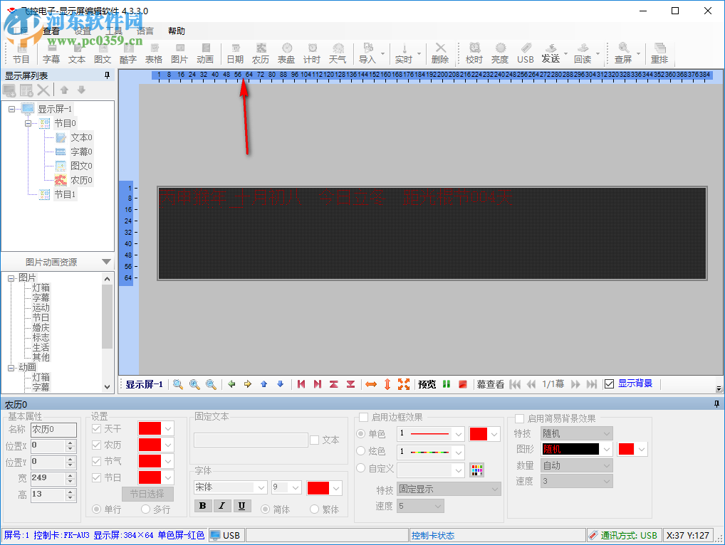Select the 表盘 (Clock dial) tool
725x545 pixels.
pos(286,53)
